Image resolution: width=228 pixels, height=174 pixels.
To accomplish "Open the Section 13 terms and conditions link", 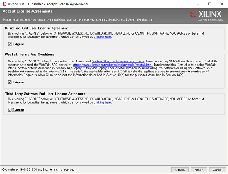I will point(118,61).
